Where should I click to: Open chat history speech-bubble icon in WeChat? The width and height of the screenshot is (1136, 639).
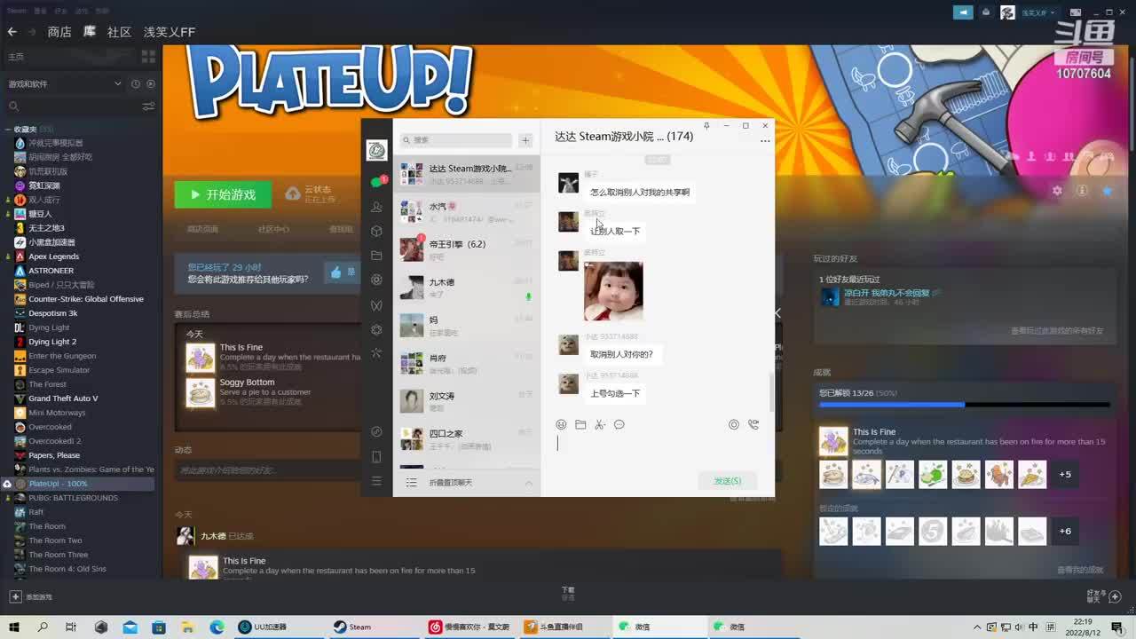coord(619,425)
